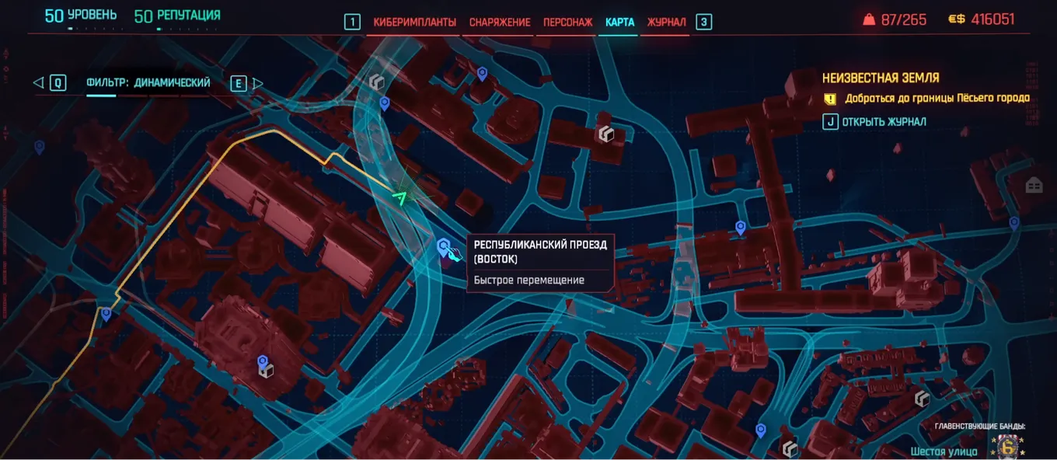The width and height of the screenshot is (1057, 460).
Task: Click the [1] key hint left of the tabs
Action: [x=353, y=22]
